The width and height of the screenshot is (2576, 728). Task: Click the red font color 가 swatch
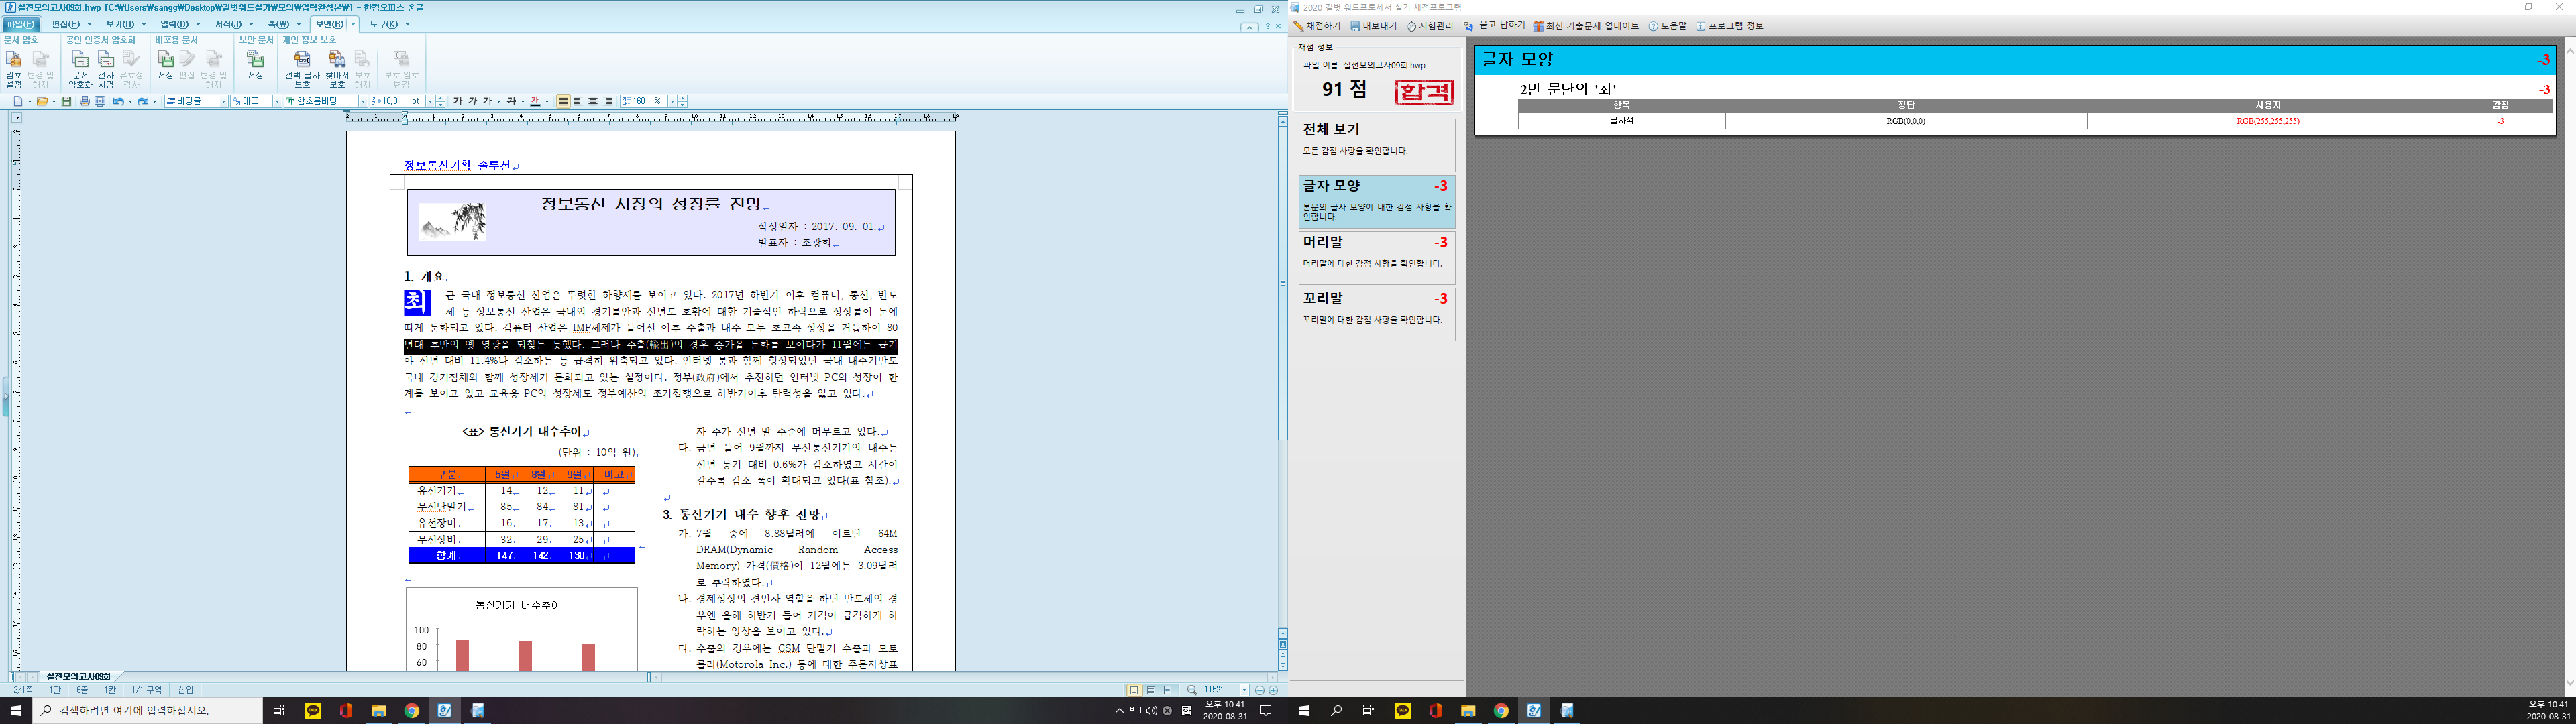535,101
